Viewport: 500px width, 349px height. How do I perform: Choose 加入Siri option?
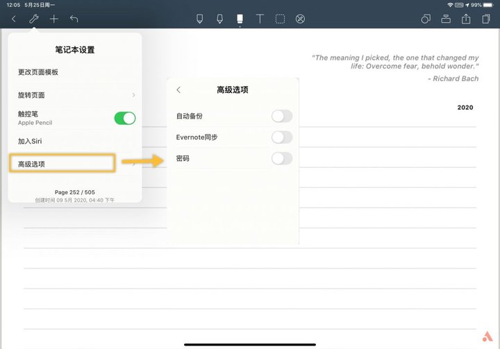coord(75,141)
